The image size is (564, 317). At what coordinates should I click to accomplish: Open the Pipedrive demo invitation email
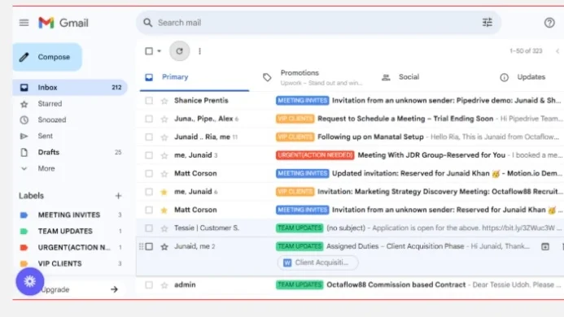tap(446, 101)
